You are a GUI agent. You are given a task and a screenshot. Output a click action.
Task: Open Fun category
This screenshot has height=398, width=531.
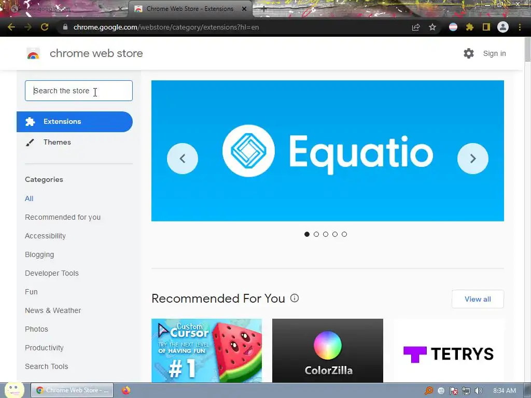(31, 292)
